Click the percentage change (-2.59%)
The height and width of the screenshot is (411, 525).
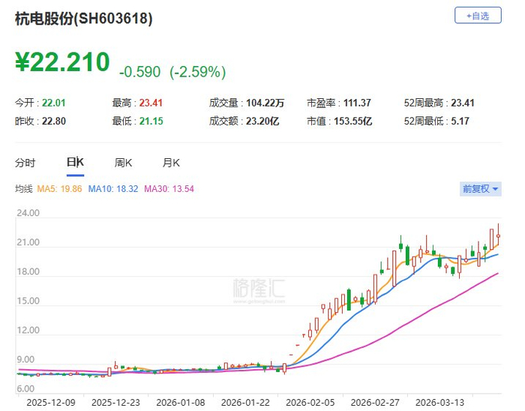pos(197,72)
